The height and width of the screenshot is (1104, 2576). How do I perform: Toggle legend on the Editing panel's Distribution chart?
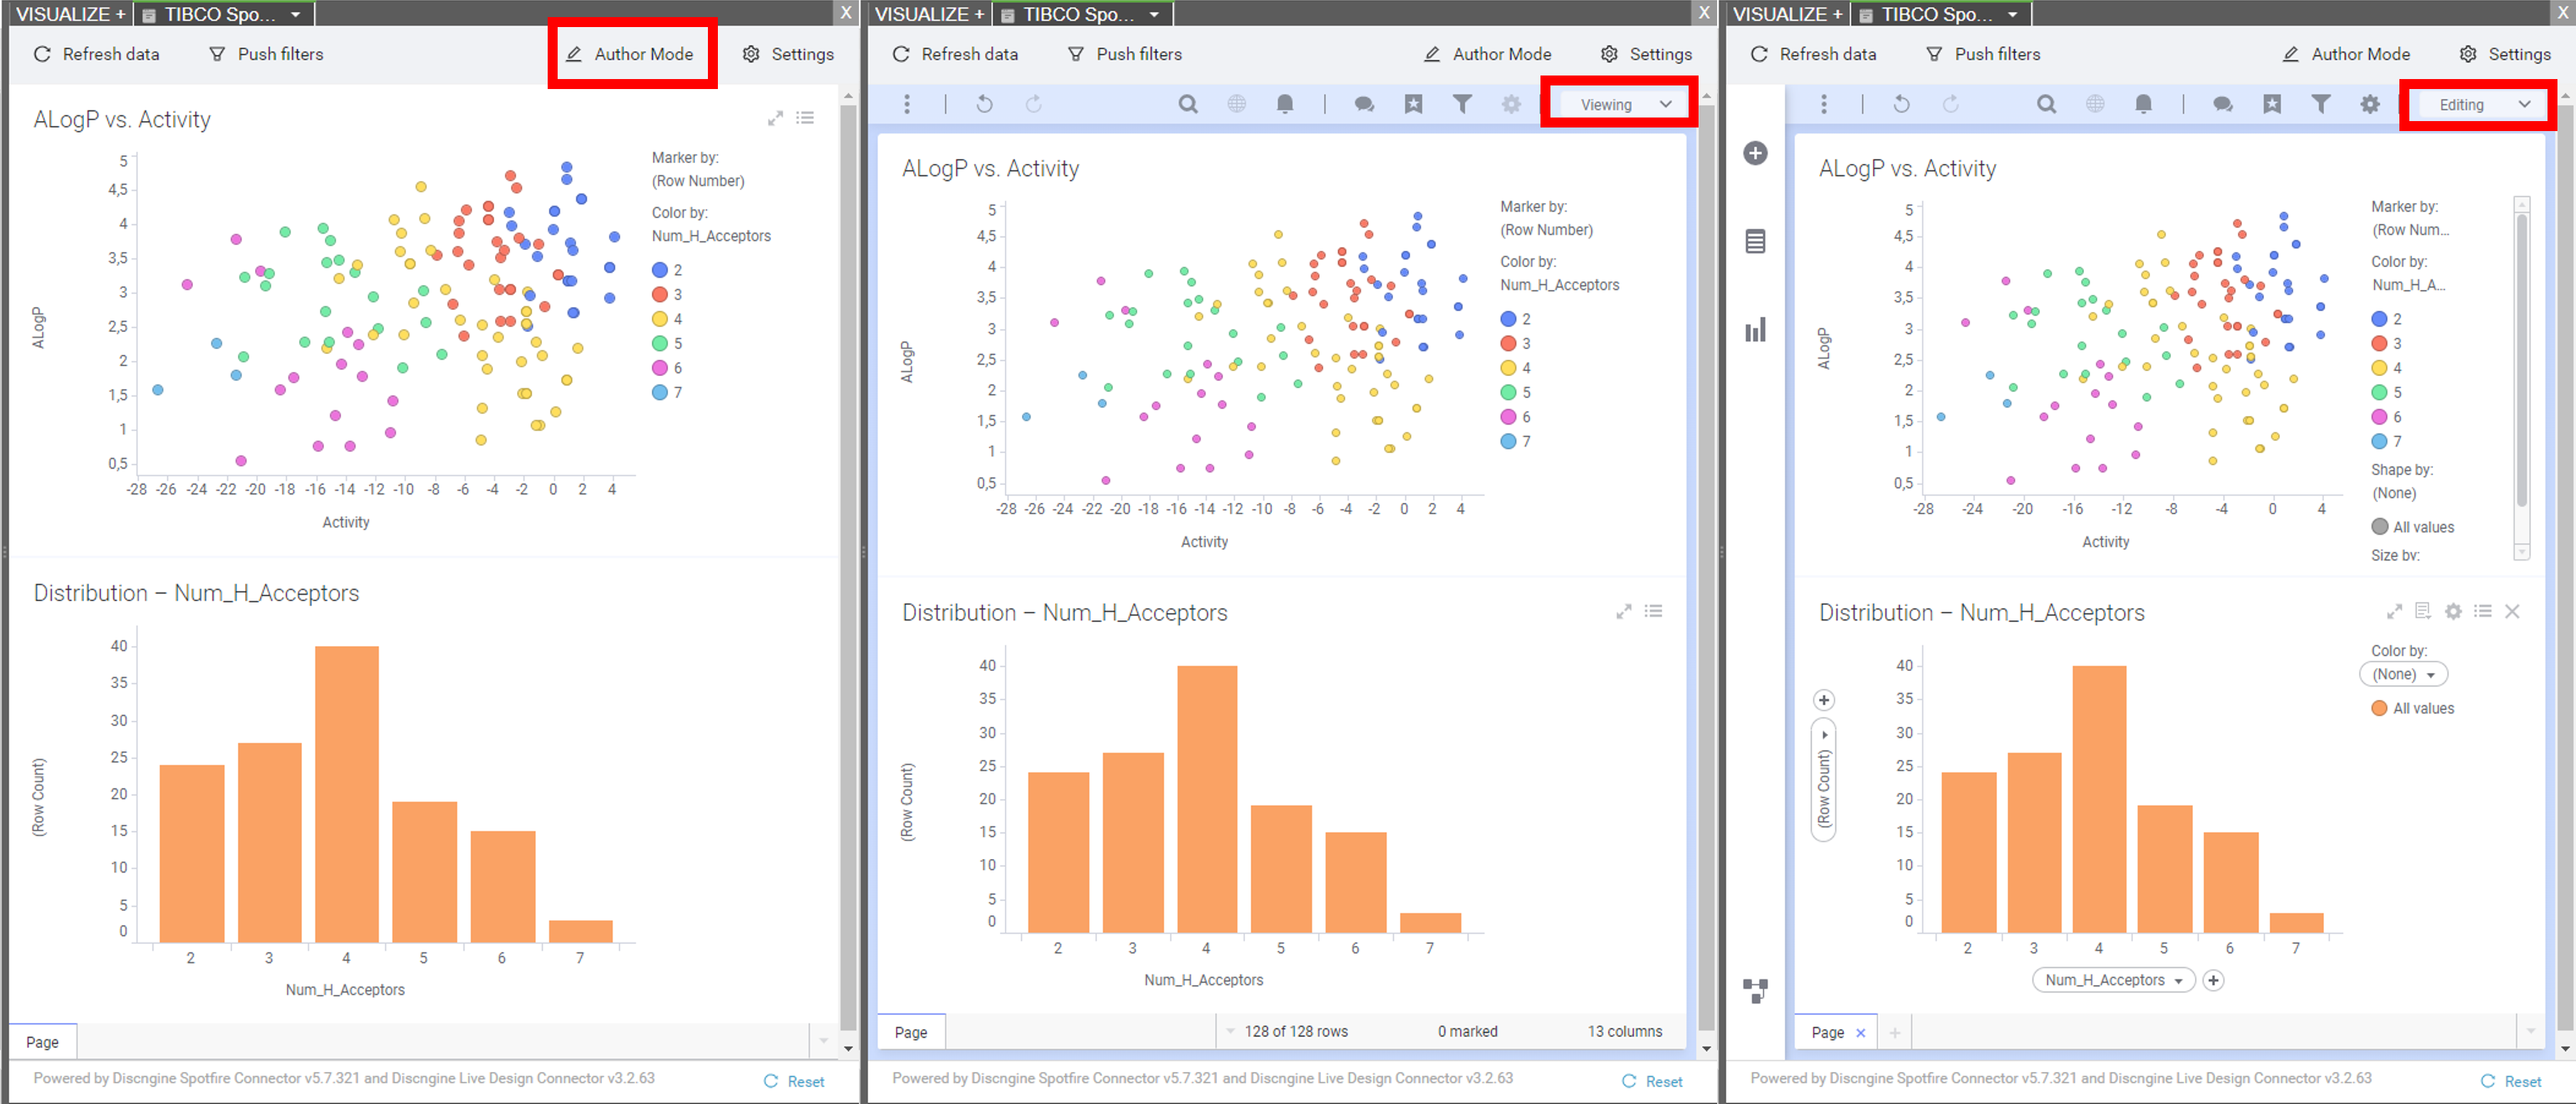2482,611
